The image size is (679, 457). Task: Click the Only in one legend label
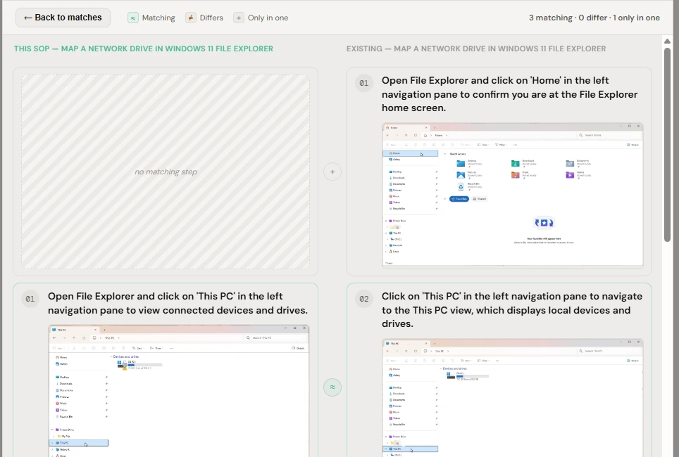click(x=268, y=18)
